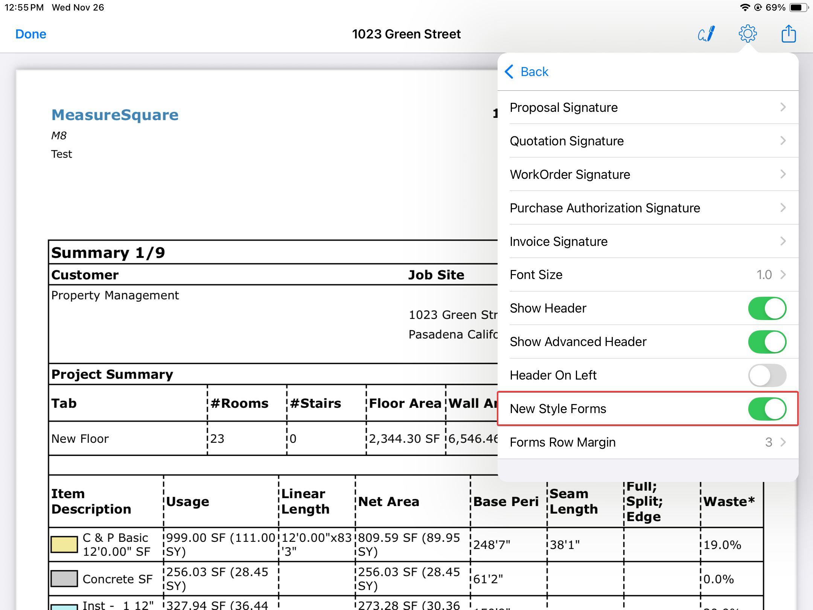Screen dimensions: 813x610
Task: Tap the Wi-Fi status icon
Action: pos(744,8)
